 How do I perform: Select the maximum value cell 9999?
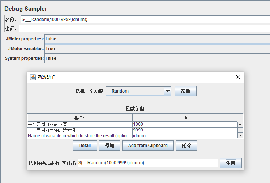(185, 130)
